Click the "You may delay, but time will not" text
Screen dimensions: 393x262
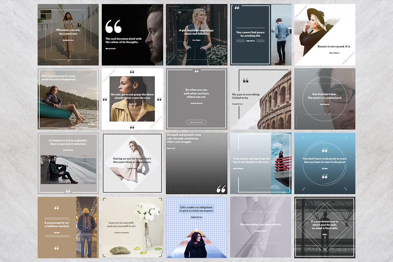pos(261,224)
